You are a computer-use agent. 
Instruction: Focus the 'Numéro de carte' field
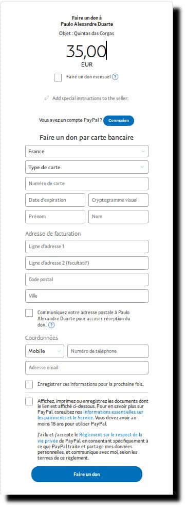[x=87, y=183]
